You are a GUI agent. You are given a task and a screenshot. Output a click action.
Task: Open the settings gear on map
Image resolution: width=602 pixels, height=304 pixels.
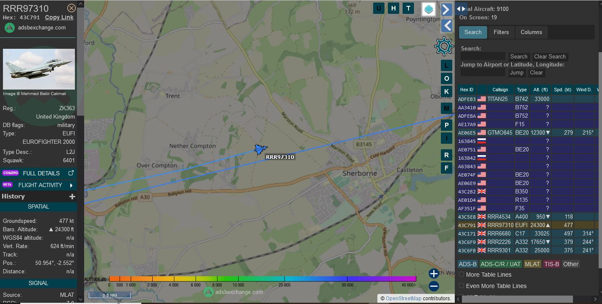coord(444,46)
